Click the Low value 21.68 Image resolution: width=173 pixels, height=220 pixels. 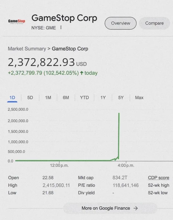click(48, 193)
